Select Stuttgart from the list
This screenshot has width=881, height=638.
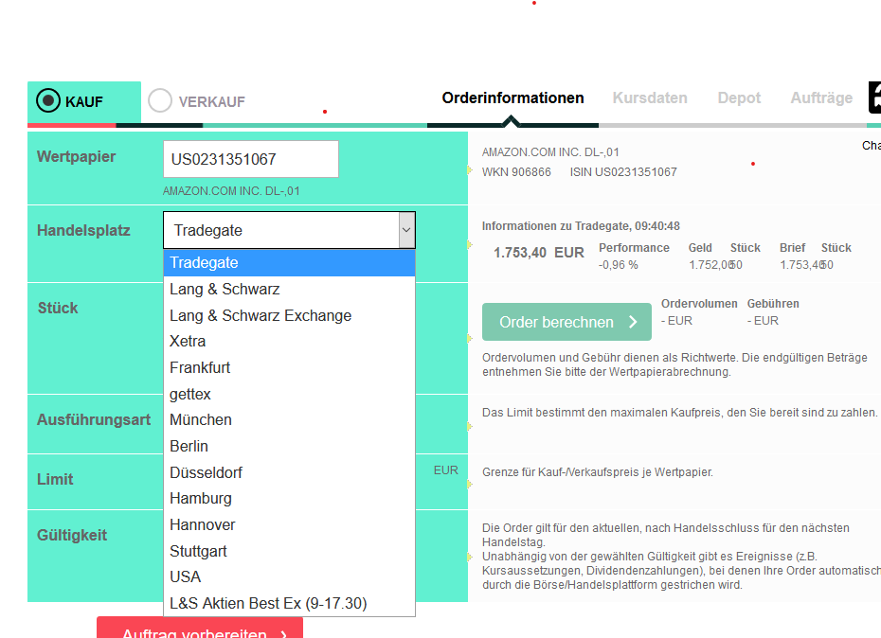[289, 552]
